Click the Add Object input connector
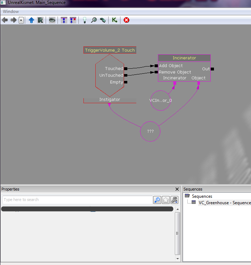 (156, 66)
